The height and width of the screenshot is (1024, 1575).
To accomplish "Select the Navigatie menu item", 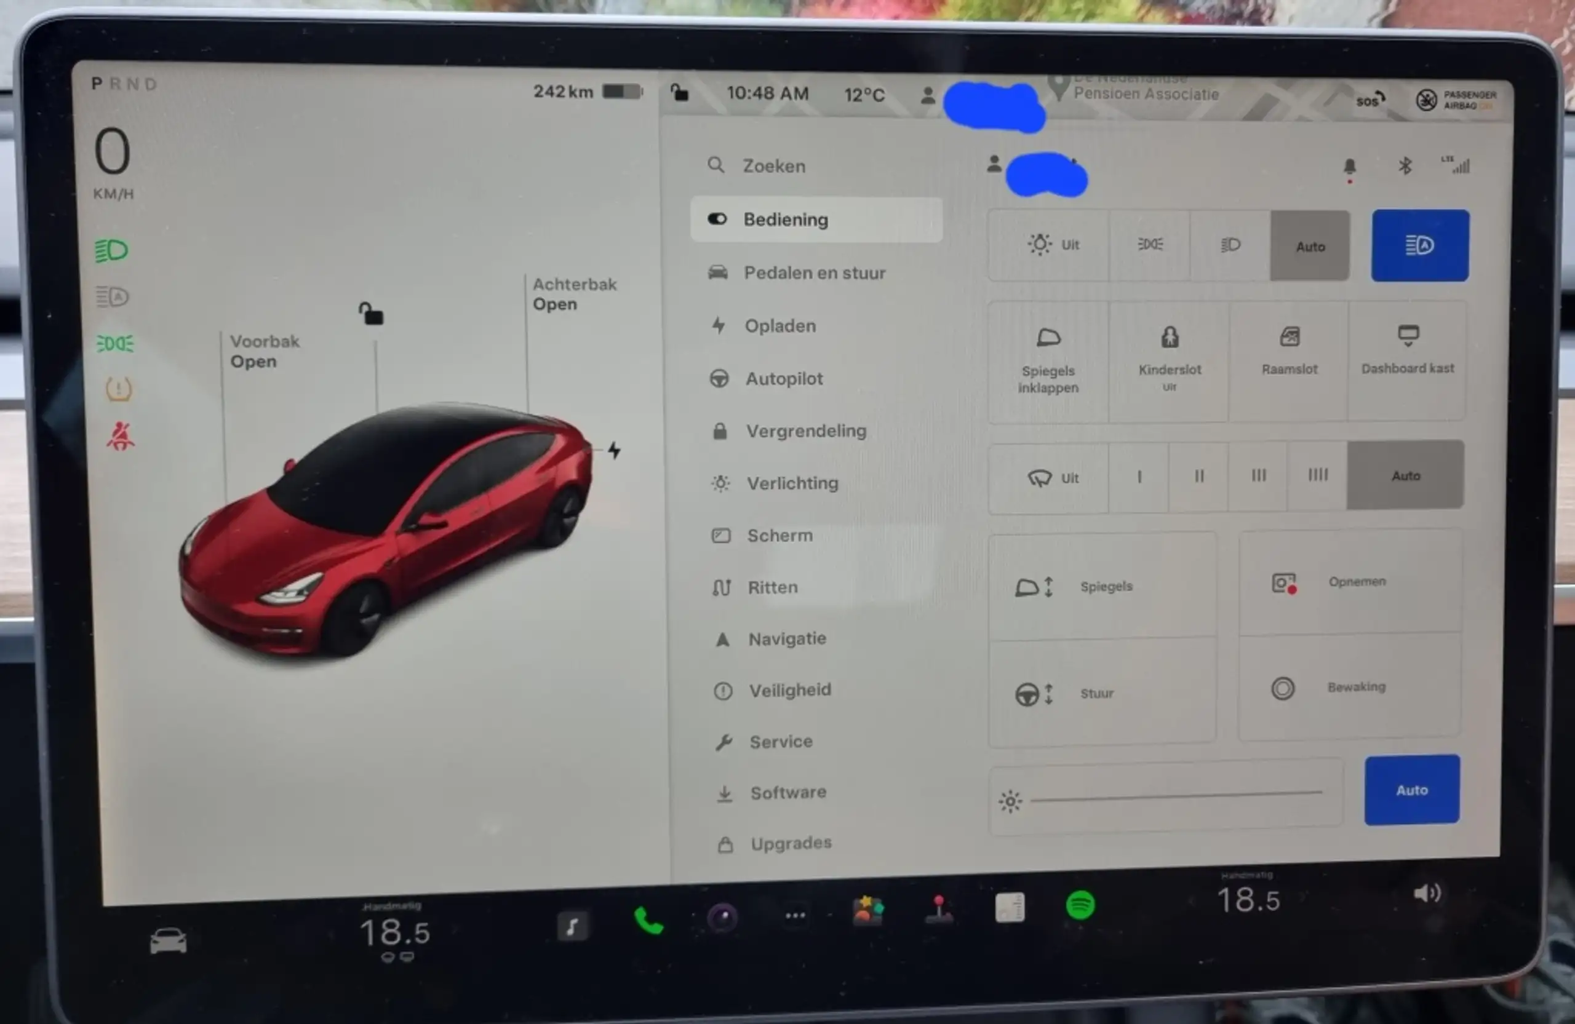I will point(789,638).
